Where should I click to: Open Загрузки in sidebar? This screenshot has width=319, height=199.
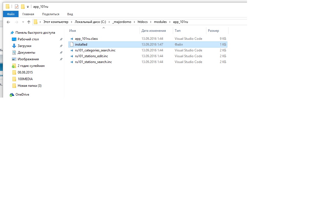point(24,46)
